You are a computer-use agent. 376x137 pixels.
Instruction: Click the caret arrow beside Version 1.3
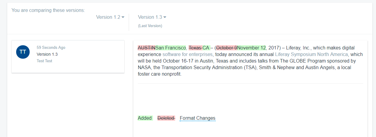pyautogui.click(x=165, y=17)
